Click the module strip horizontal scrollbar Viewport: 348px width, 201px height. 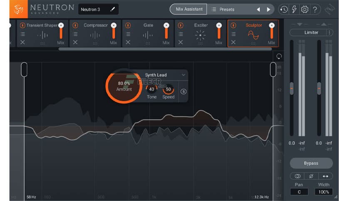pyautogui.click(x=165, y=49)
